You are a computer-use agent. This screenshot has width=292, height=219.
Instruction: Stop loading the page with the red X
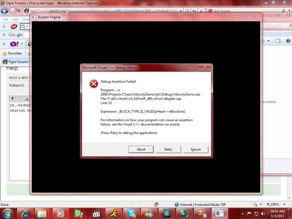click(201, 11)
